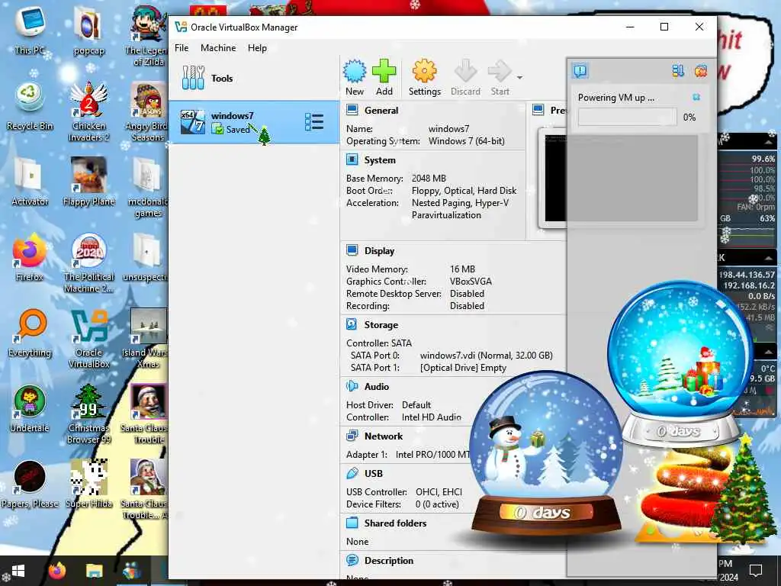This screenshot has height=586, width=781.
Task: Click the Preview section monitor icon
Action: pyautogui.click(x=538, y=110)
